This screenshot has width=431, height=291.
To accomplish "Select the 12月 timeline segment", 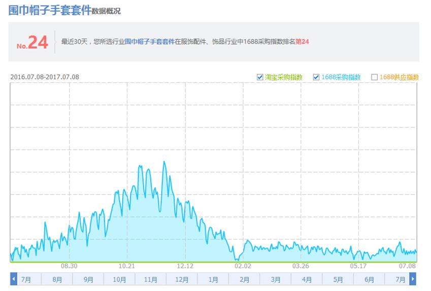I will 182,279.
